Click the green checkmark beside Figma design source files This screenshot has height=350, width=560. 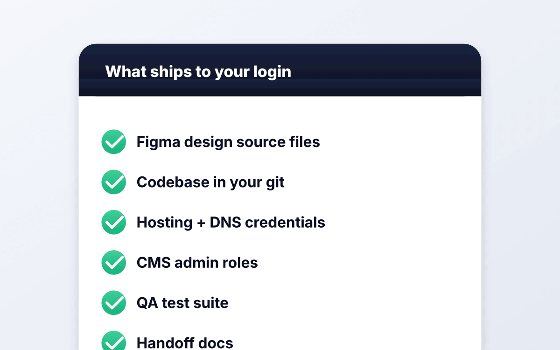(113, 142)
